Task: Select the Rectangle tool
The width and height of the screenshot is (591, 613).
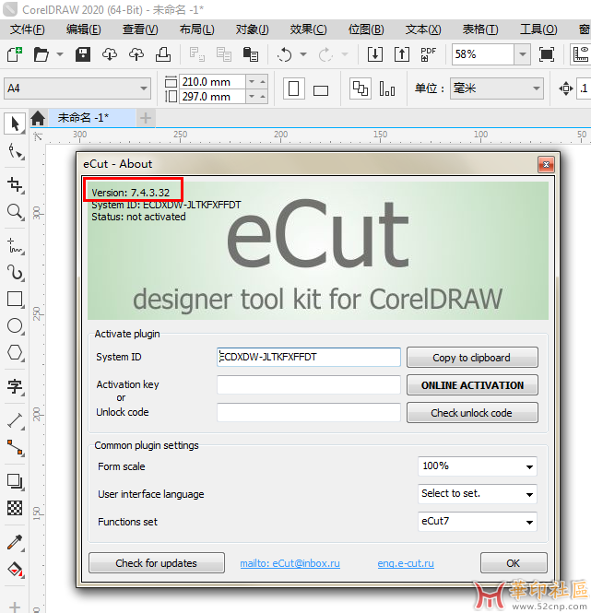Action: point(16,299)
